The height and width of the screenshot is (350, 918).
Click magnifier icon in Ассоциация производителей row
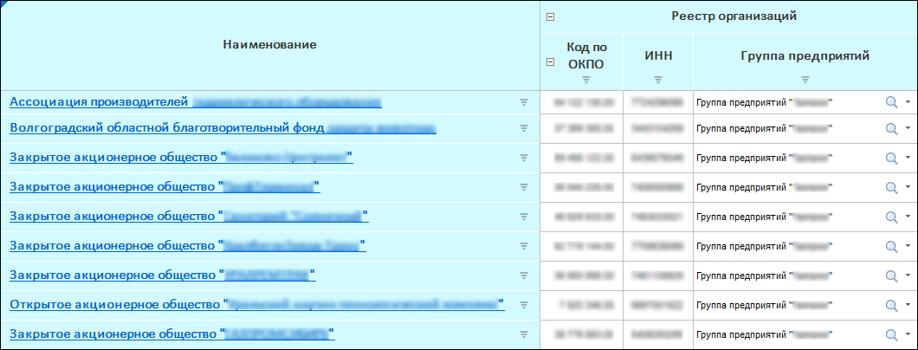[891, 102]
